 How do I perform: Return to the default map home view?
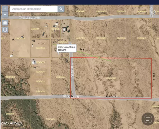pyautogui.click(x=5, y=23)
